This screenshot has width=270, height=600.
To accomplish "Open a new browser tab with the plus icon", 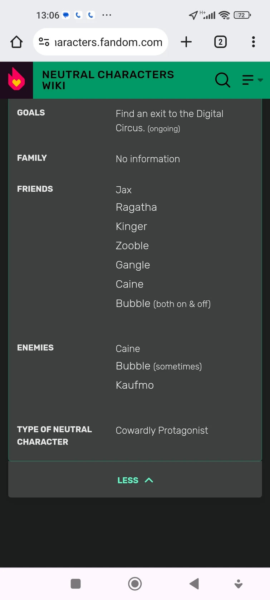I will [186, 42].
